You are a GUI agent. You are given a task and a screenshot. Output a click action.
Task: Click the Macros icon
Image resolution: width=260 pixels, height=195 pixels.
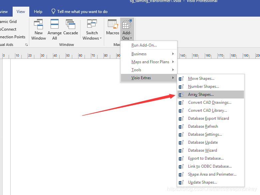tap(113, 24)
